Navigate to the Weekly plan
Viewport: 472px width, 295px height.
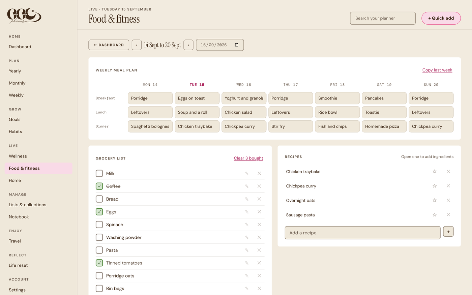(x=16, y=95)
